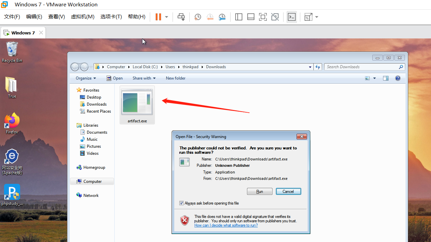Toggle the preview pane icon
Image resolution: width=431 pixels, height=242 pixels.
tap(386, 78)
